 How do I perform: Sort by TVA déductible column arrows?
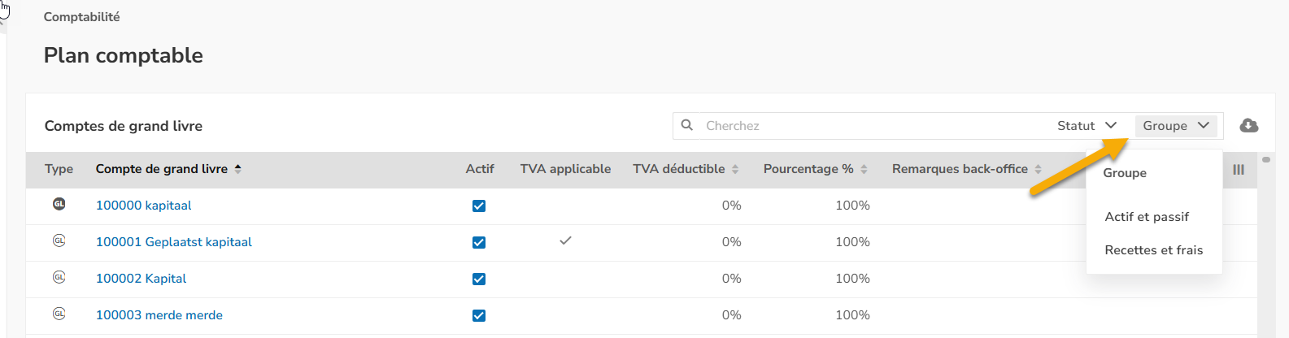pyautogui.click(x=735, y=169)
